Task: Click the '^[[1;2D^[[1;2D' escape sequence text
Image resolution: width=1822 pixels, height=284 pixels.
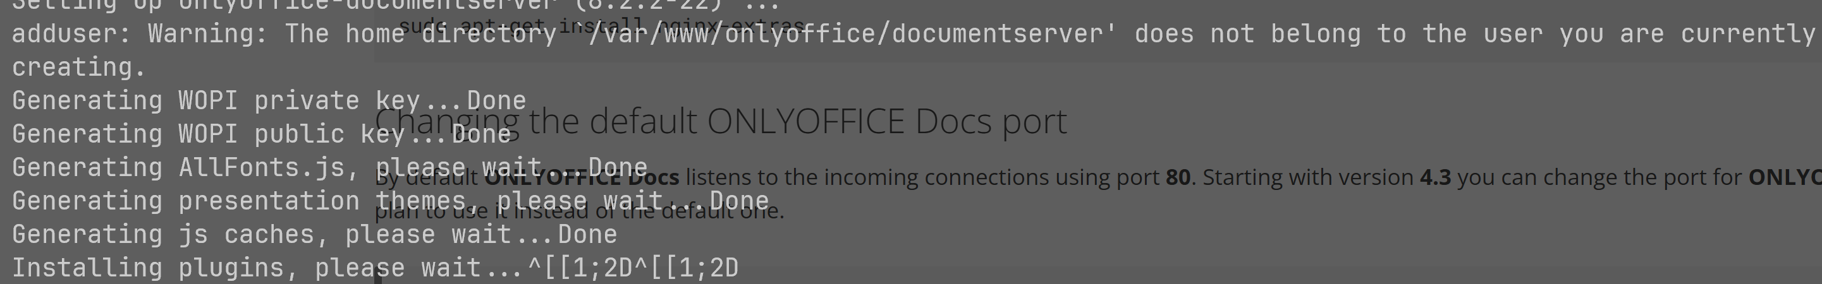Action: click(x=633, y=268)
